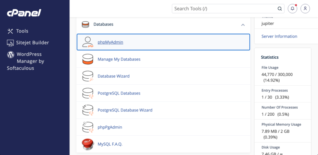Viewport: 318px width, 155px height.
Task: Open the user account icon
Action: [x=305, y=9]
